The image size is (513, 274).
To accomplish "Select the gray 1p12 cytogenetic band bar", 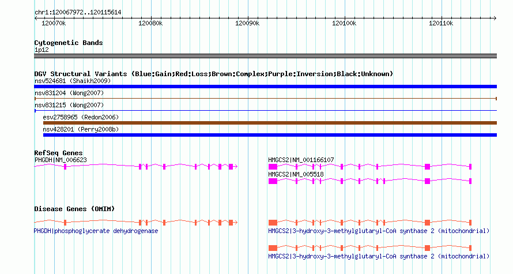I will [x=265, y=56].
